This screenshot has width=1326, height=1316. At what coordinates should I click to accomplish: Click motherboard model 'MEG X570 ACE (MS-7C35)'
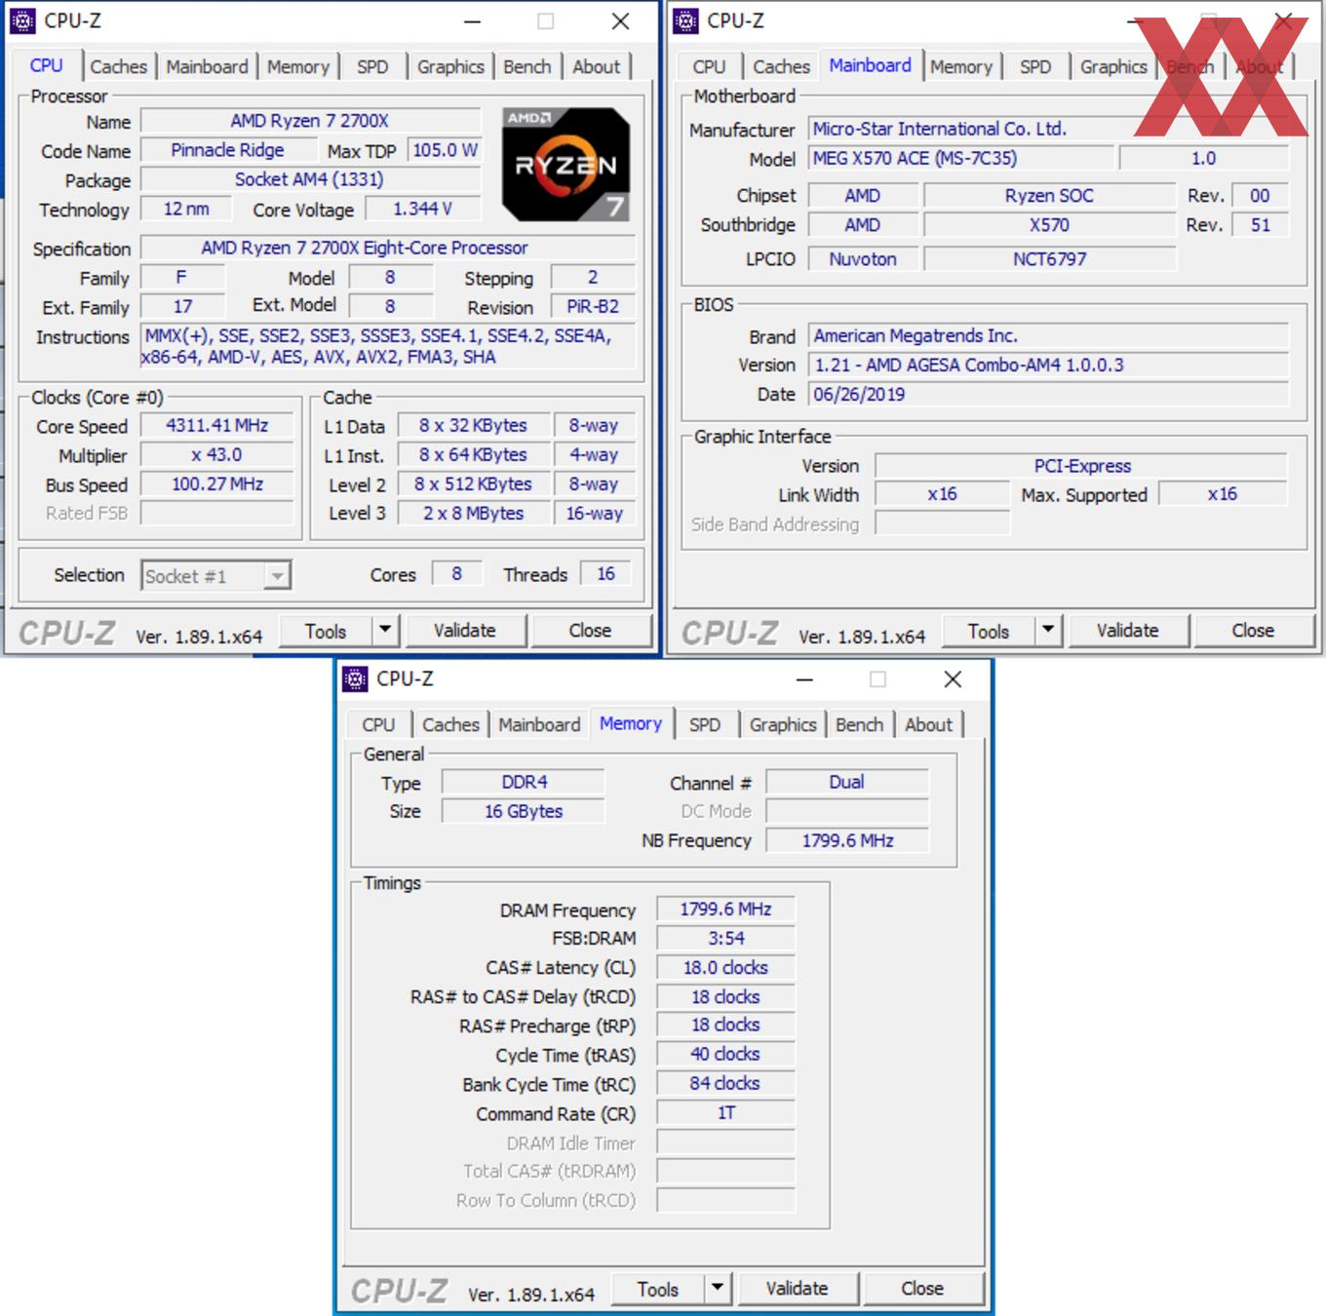point(960,158)
